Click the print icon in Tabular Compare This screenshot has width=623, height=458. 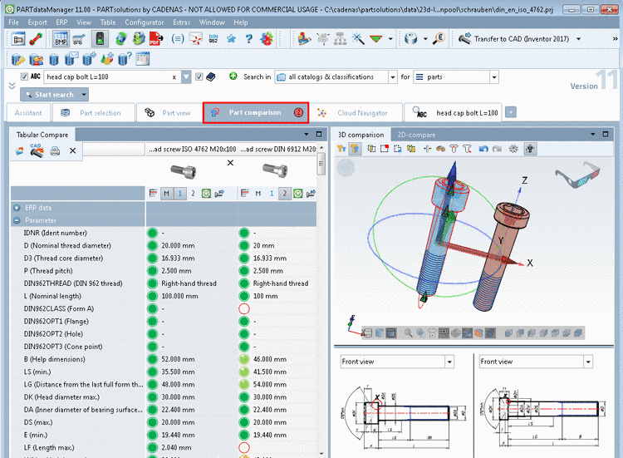(x=55, y=151)
